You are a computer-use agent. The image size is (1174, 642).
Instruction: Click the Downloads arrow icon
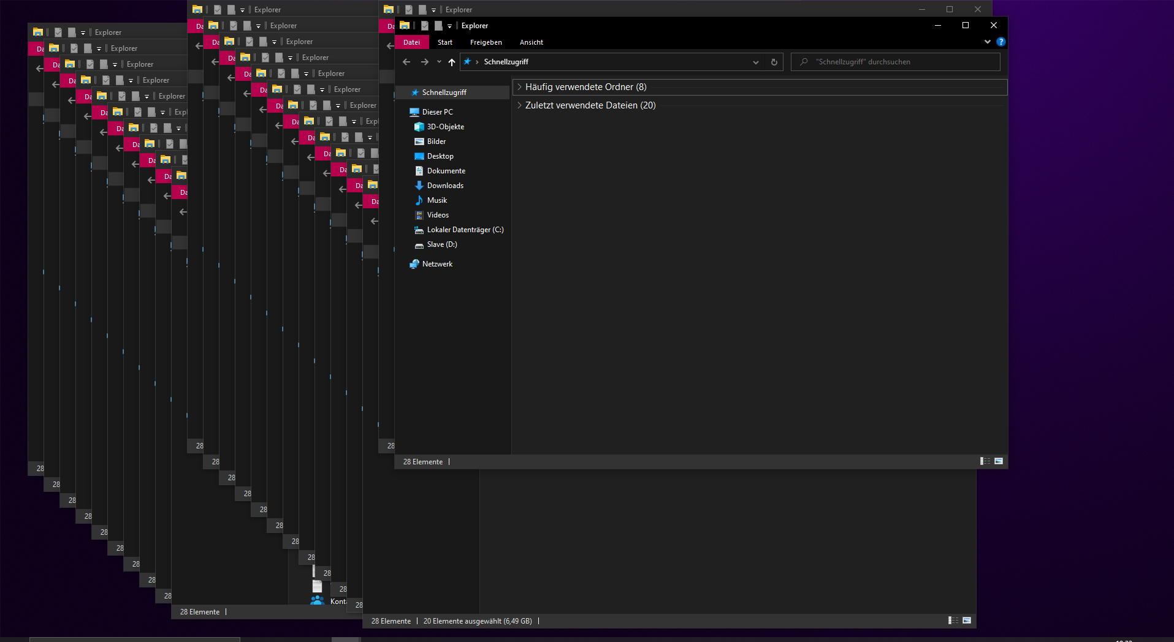tap(419, 186)
